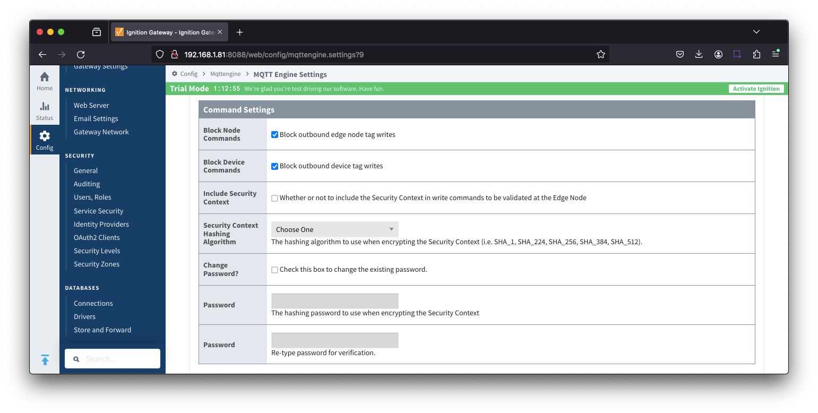The width and height of the screenshot is (818, 413).
Task: Open the Config gear section
Action: 45,140
